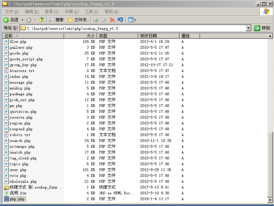Open the Forward history dropdown arrow
This screenshot has height=206, width=274.
pos(35,20)
